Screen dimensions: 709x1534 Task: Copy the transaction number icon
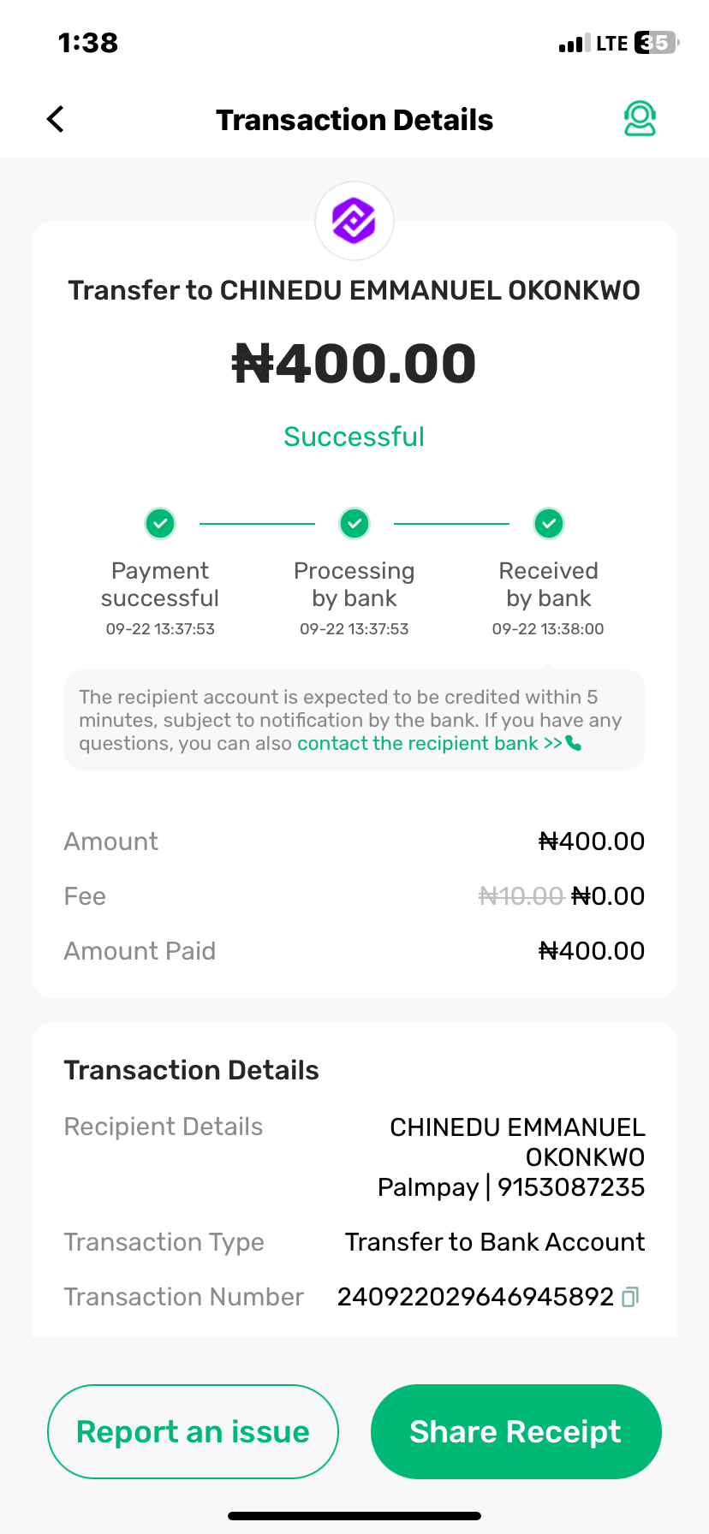tap(630, 1297)
